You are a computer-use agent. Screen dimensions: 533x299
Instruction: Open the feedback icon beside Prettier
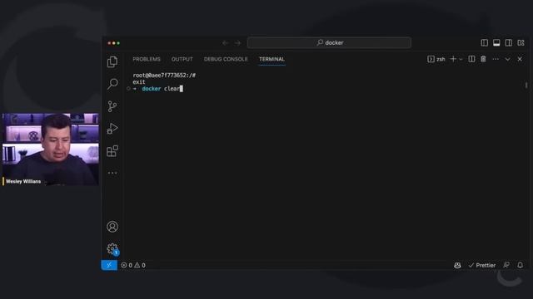(x=506, y=265)
